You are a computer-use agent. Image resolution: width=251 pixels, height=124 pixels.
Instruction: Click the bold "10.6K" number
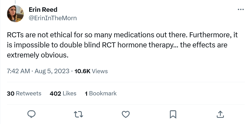coord(83,71)
